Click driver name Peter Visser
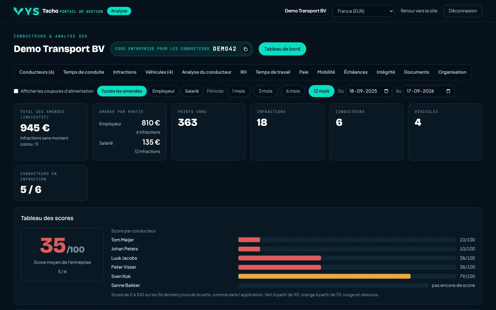 click(124, 267)
